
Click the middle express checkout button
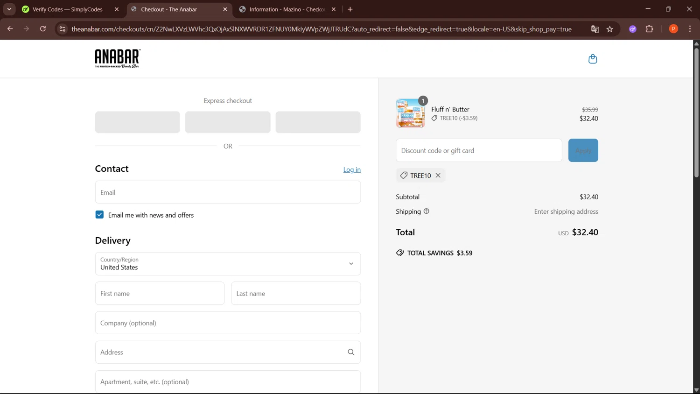point(228,122)
